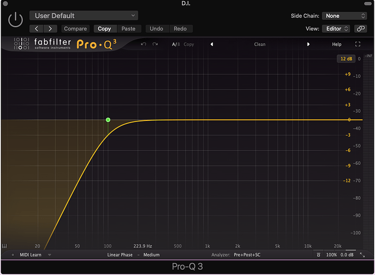Open the 12 dB display range selector
Image resolution: width=375 pixels, height=275 pixels.
point(346,59)
